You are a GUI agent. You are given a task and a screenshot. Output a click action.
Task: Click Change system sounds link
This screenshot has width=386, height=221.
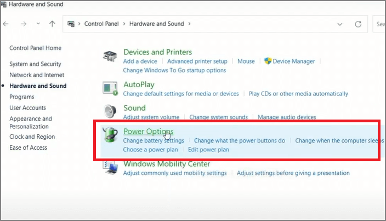click(218, 117)
